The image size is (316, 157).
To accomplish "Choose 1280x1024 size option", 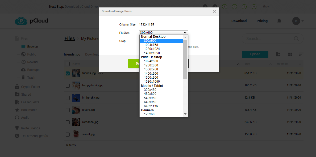I will pos(161,49).
